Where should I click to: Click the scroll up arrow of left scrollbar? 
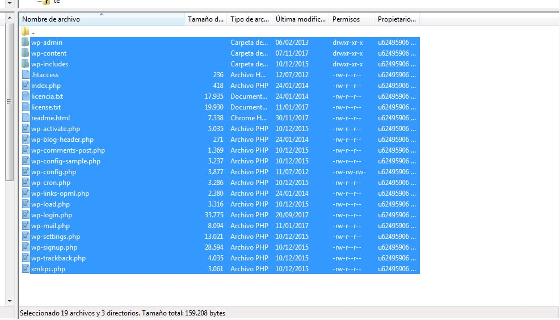pos(9,18)
